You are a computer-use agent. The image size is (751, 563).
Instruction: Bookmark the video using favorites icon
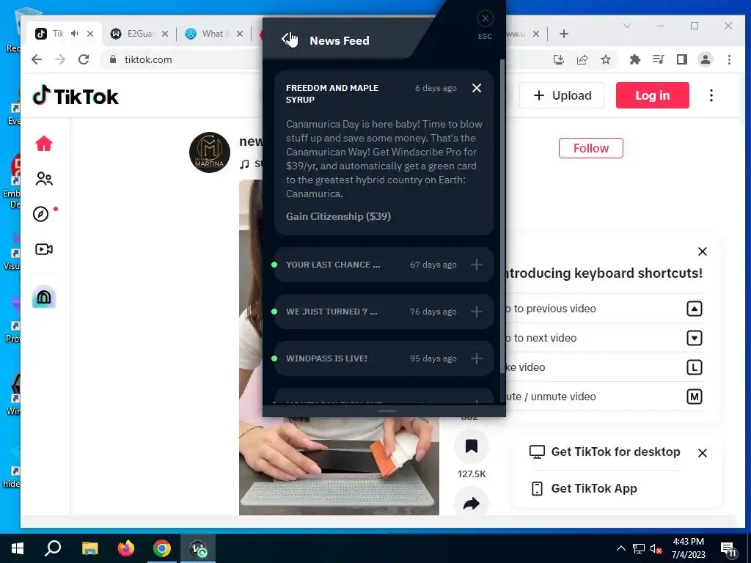coord(472,446)
